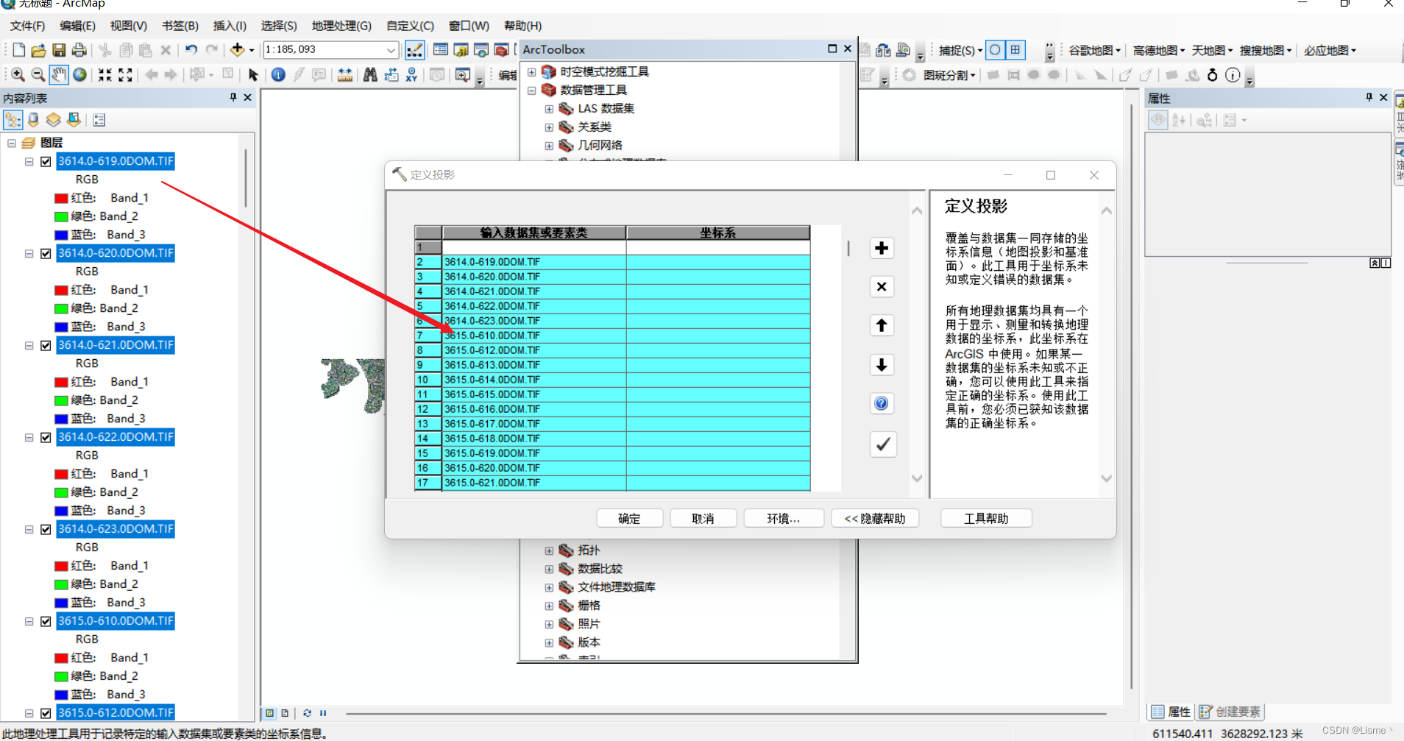This screenshot has height=741, width=1404.
Task: Hide the 3614.0-623.0DOM.TIF layer
Action: [x=46, y=529]
